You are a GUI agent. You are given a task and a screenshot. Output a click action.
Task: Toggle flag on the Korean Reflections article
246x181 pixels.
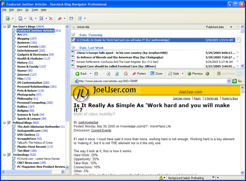coord(237,62)
